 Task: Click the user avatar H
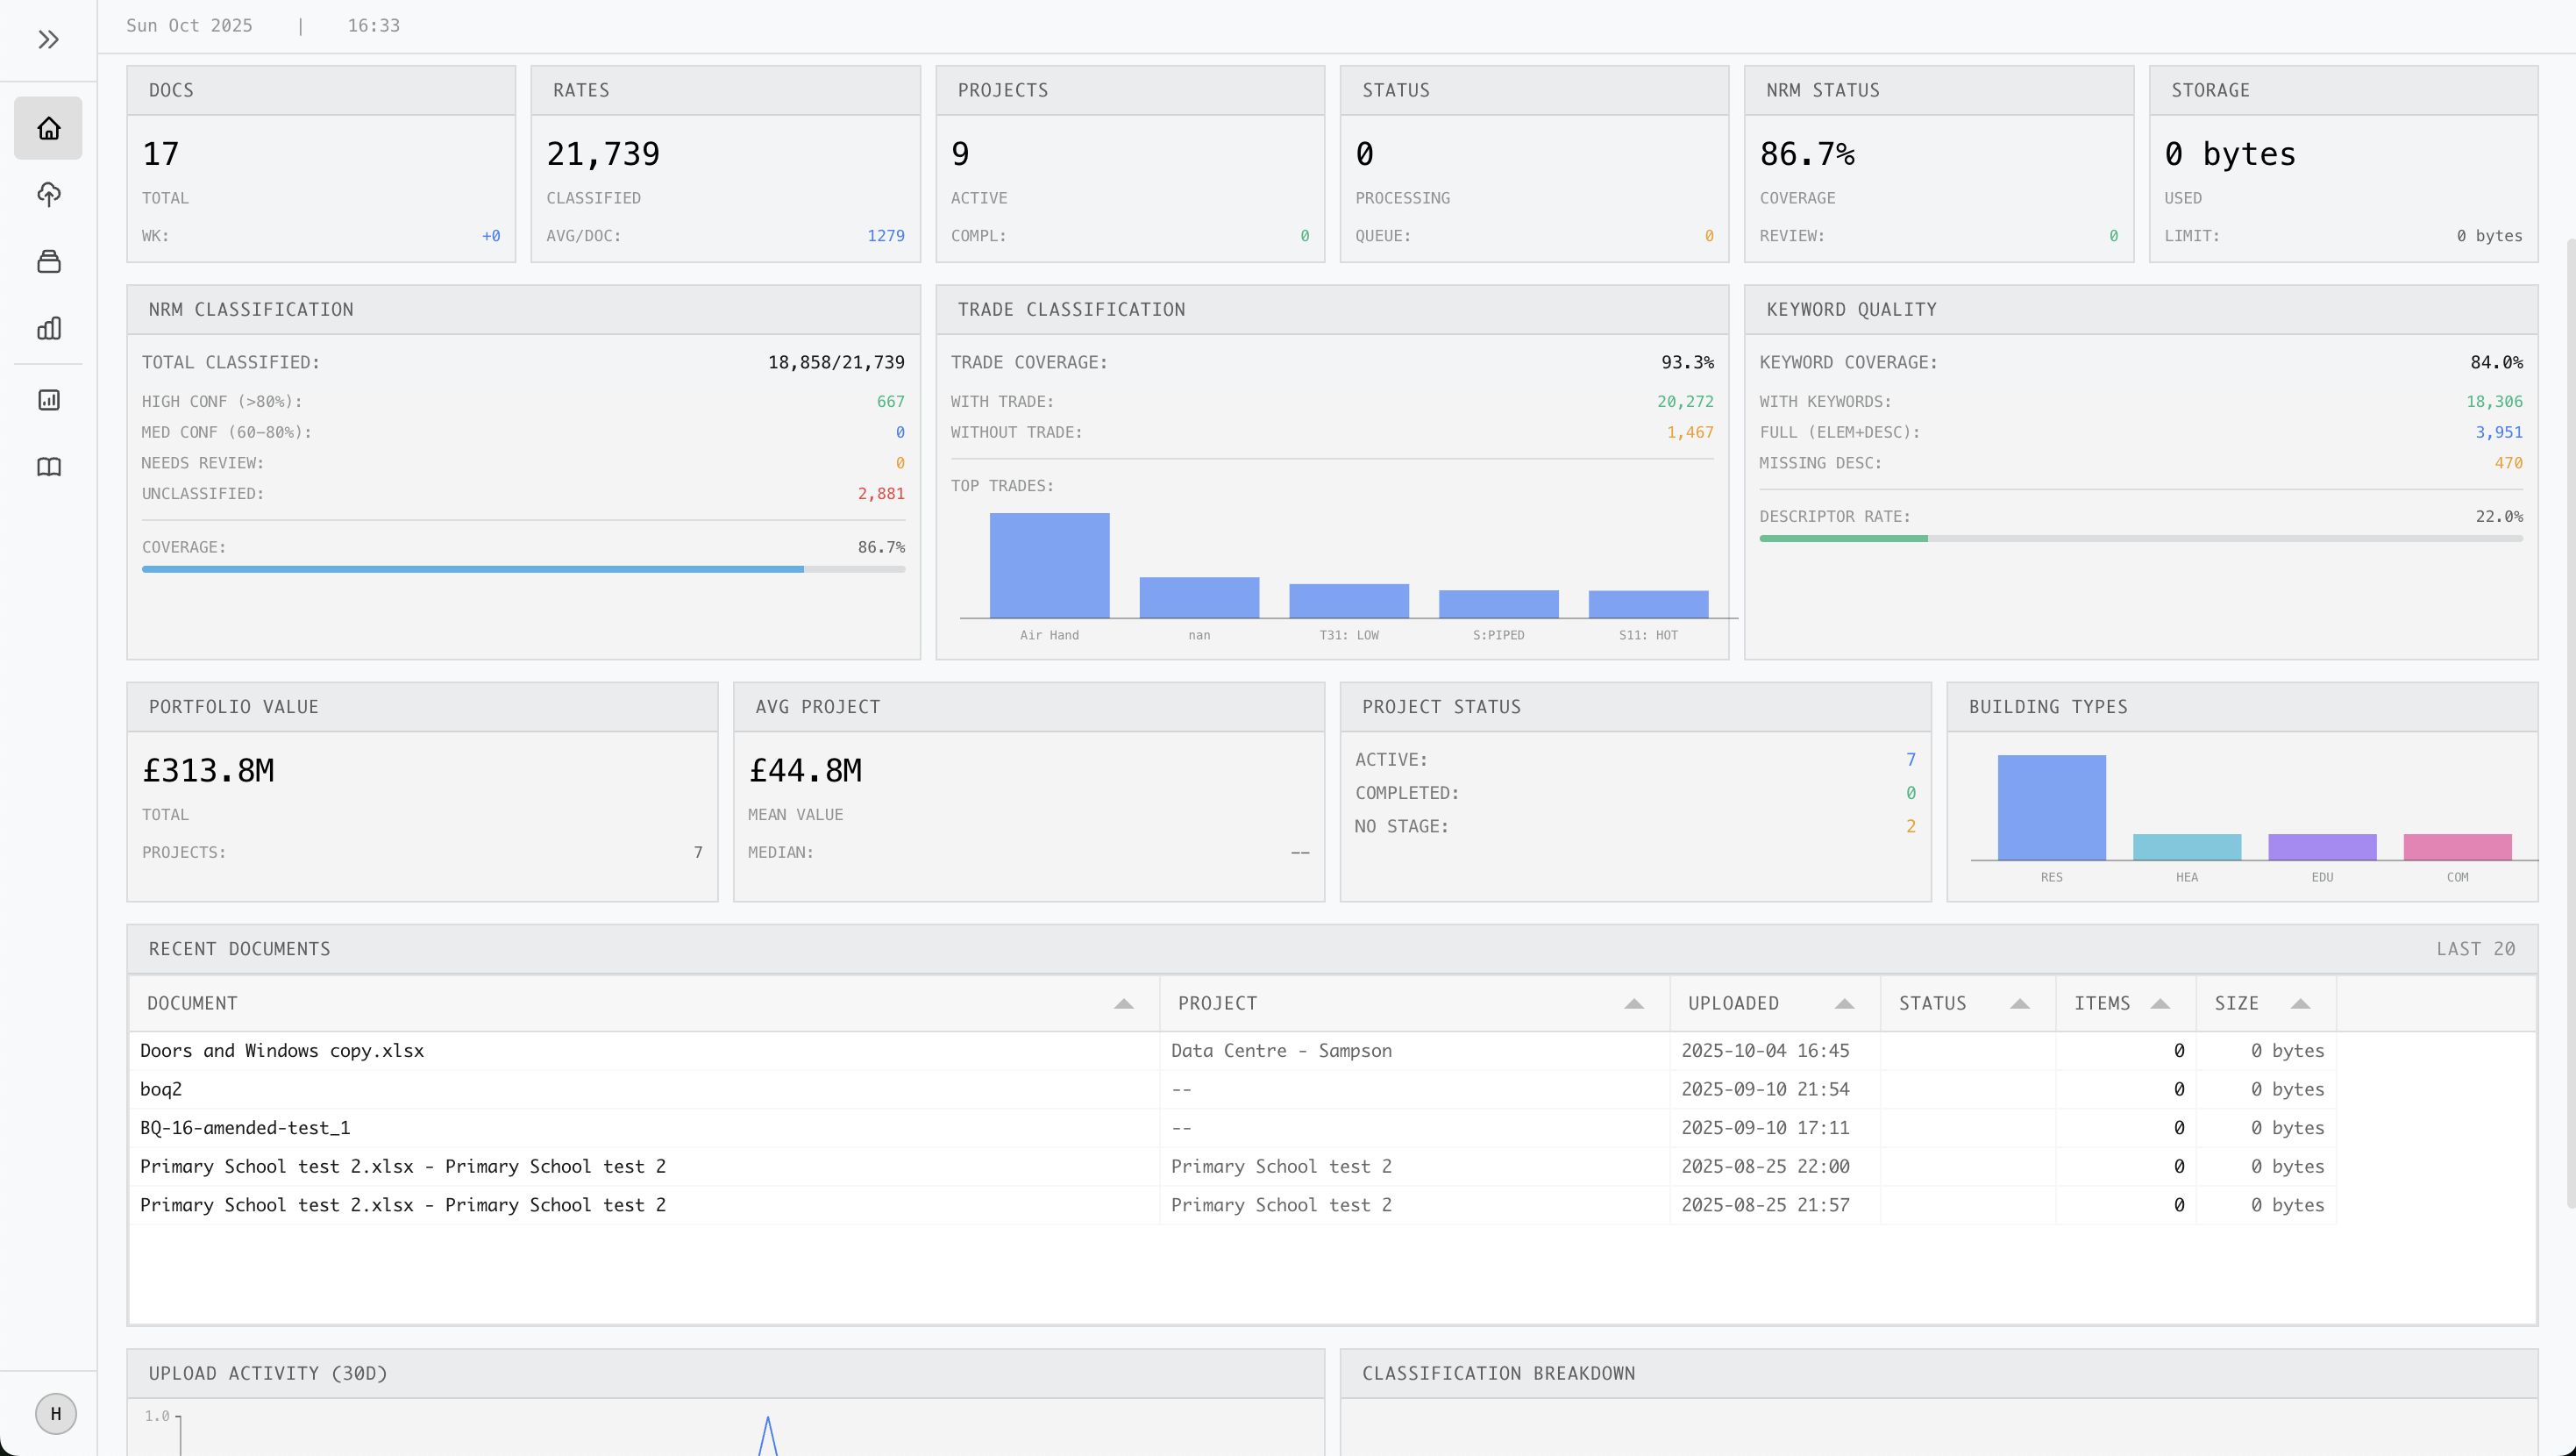pyautogui.click(x=56, y=1413)
